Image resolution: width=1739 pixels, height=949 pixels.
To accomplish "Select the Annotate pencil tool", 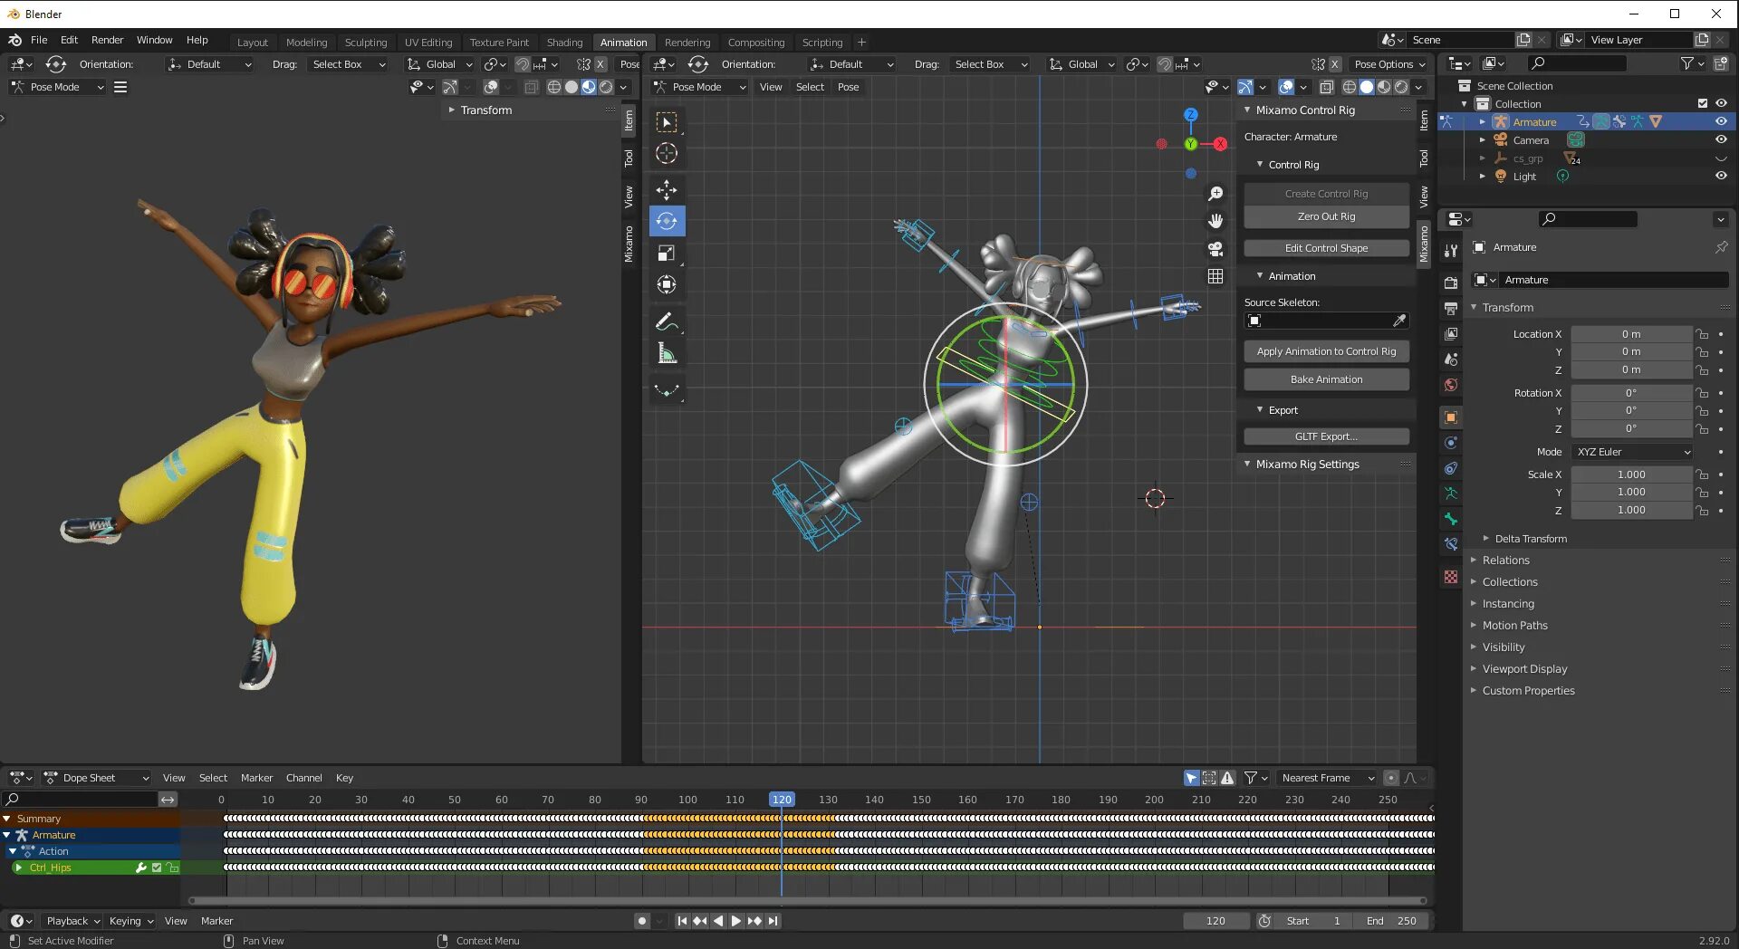I will pyautogui.click(x=667, y=321).
